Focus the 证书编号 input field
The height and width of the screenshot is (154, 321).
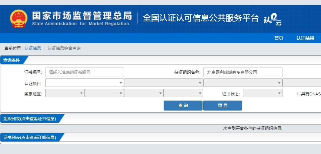coord(84,72)
